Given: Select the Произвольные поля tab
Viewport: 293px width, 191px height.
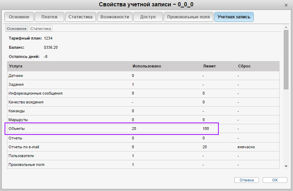Looking at the screenshot, I should coord(188,17).
